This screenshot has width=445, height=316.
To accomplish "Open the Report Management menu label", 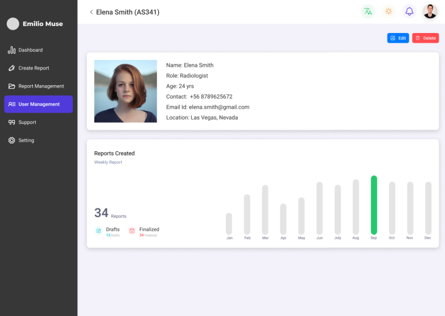I will (41, 86).
